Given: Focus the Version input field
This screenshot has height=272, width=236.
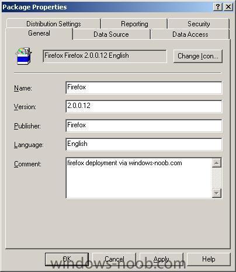Looking at the screenshot, I should (144, 106).
